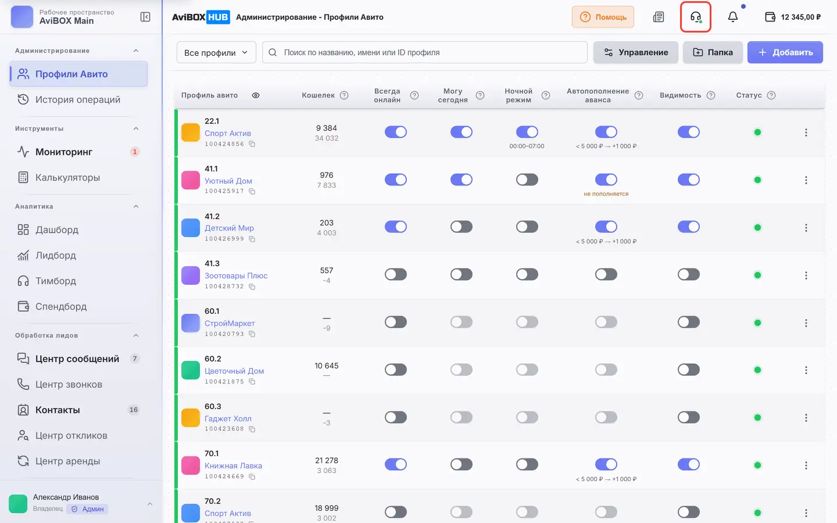Screen dimensions: 837x523
Task: Open Центр сообщений in sidebar
Action: pyautogui.click(x=78, y=359)
